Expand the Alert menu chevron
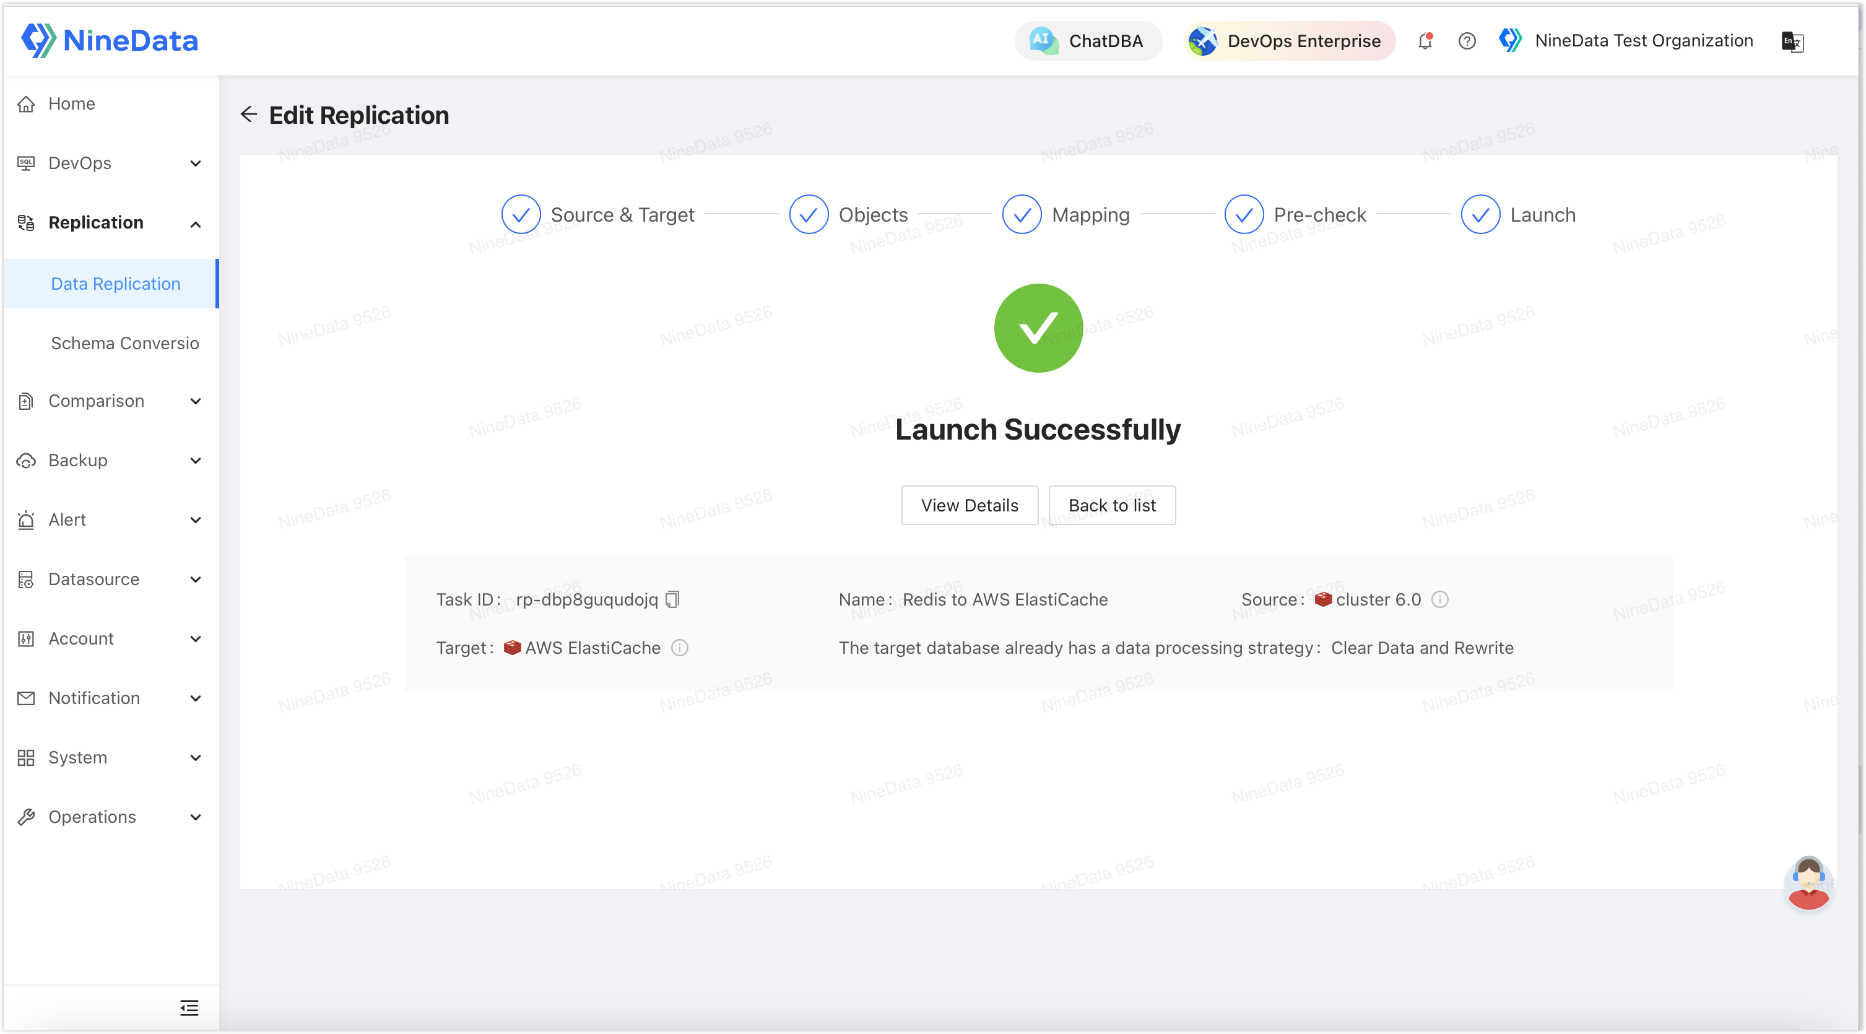 (196, 520)
